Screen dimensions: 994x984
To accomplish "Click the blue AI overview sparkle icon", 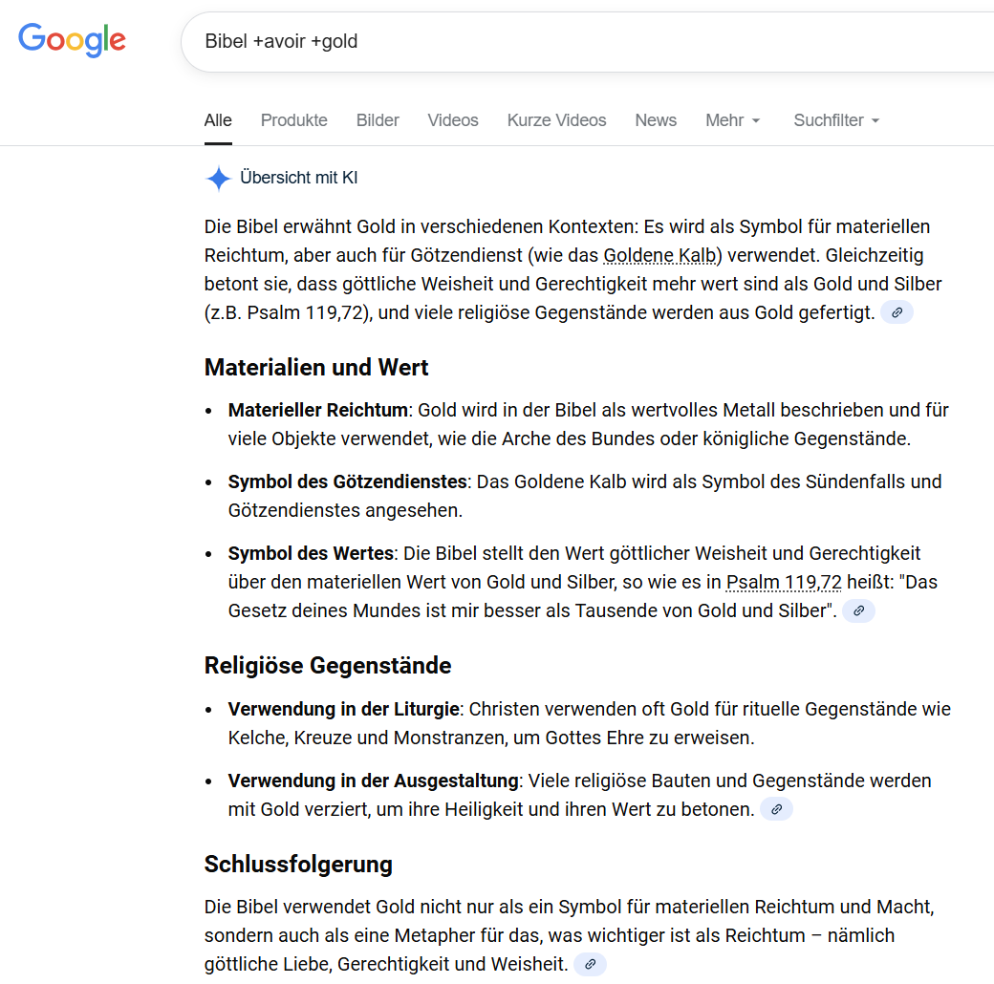I will coord(219,178).
